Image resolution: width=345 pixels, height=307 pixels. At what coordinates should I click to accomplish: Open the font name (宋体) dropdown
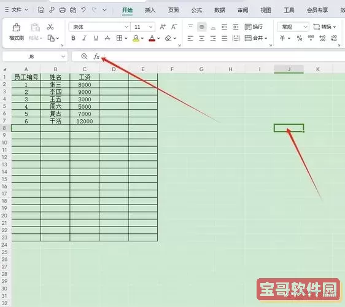click(126, 27)
